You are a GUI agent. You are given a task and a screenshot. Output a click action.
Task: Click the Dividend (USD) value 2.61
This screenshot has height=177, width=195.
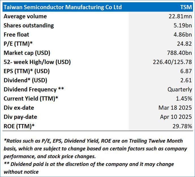pos(187,80)
